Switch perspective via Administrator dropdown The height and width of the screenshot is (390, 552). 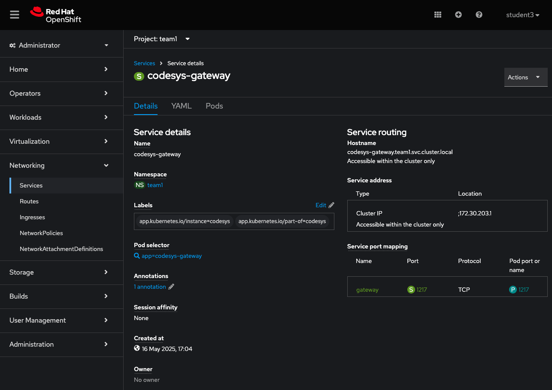(x=61, y=45)
